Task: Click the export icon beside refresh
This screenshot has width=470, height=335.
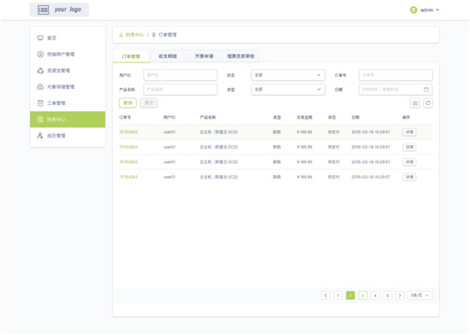Action: click(415, 103)
